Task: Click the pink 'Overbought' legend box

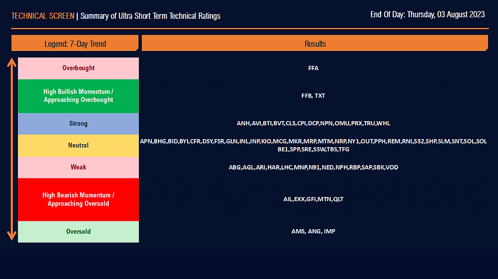Action: (x=78, y=68)
